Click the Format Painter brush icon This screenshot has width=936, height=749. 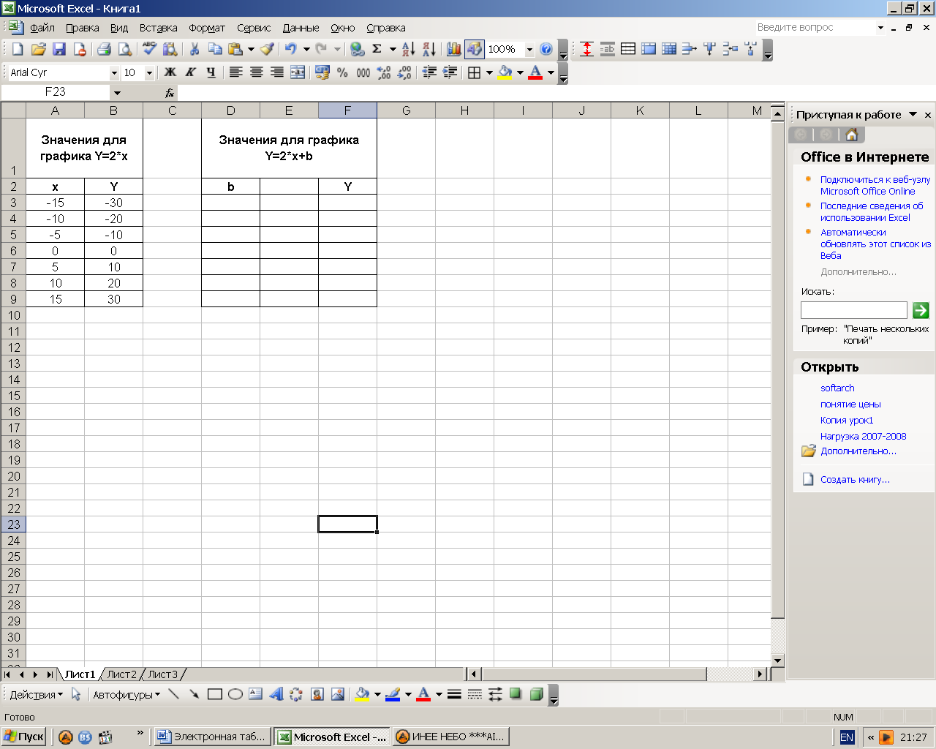click(x=268, y=49)
